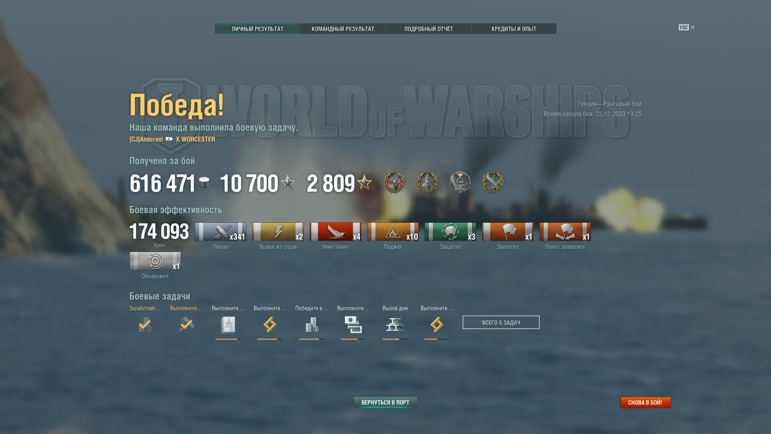
Task: Click the Попал x341 hits ribbon
Action: pos(220,232)
